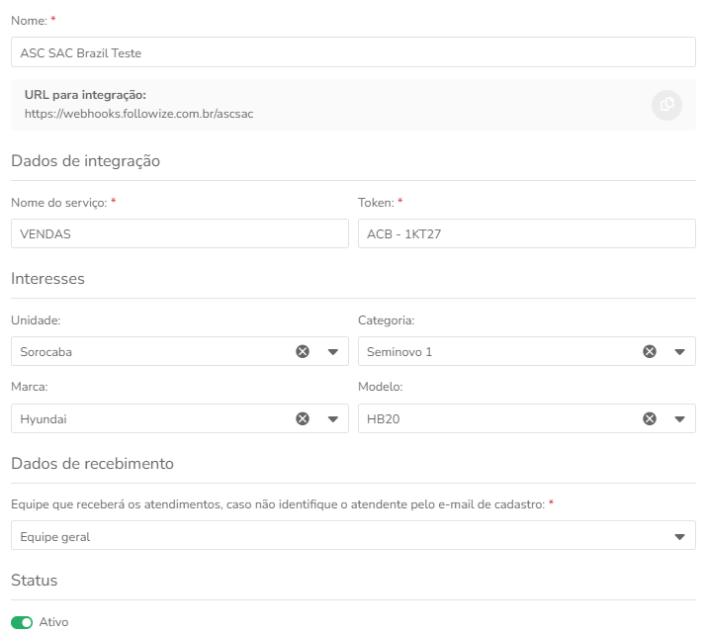The width and height of the screenshot is (707, 635).
Task: Clear the Seminovo 1 category selection
Action: tap(650, 351)
